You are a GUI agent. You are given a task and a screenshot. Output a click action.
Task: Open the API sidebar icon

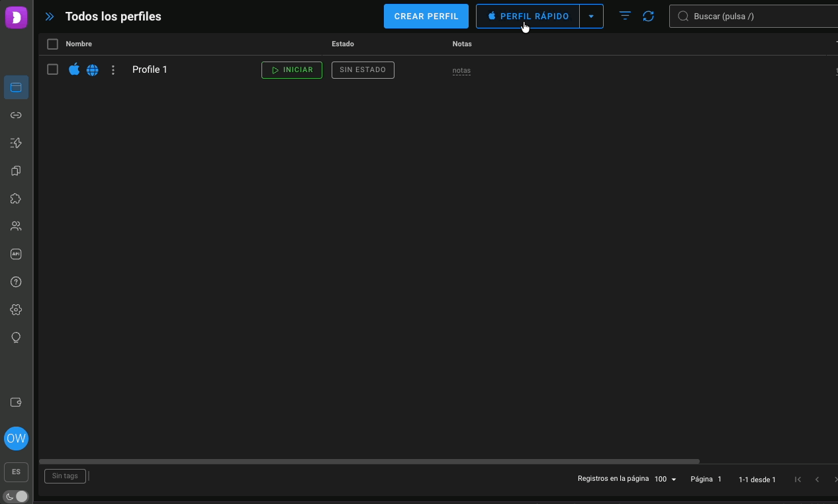click(x=16, y=254)
